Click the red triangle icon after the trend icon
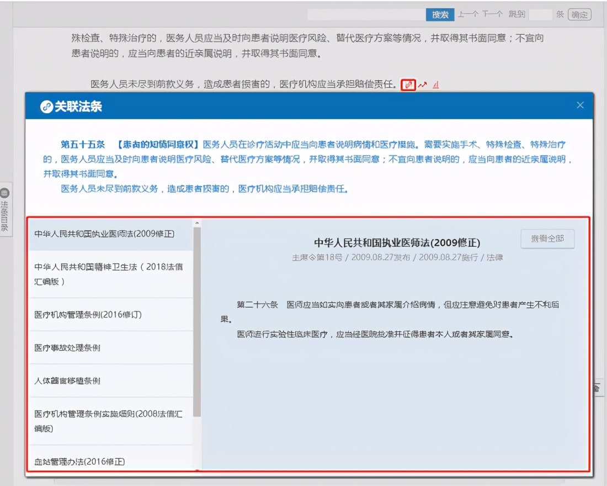 [x=436, y=84]
